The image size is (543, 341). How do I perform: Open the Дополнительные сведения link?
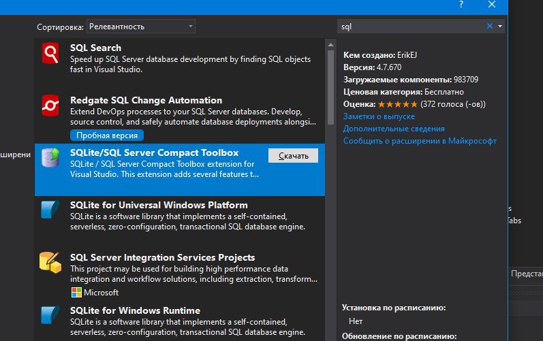[x=394, y=129]
